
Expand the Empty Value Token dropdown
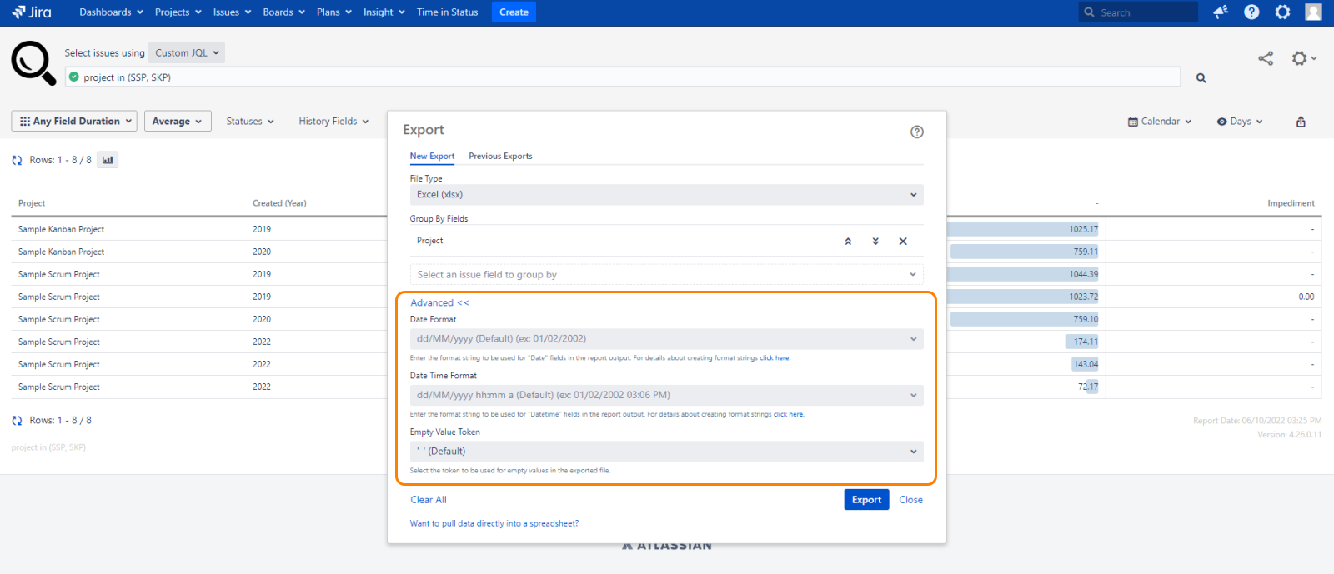(665, 452)
